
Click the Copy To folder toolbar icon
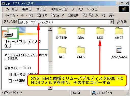pos(91,15)
